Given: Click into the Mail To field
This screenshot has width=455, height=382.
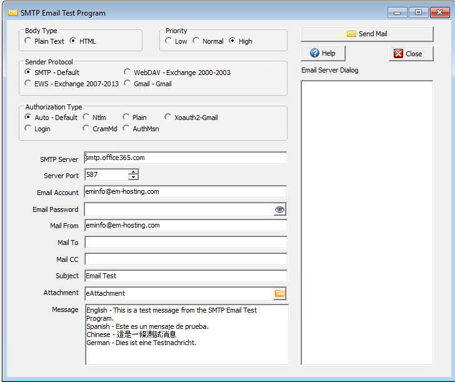Looking at the screenshot, I should (186, 243).
